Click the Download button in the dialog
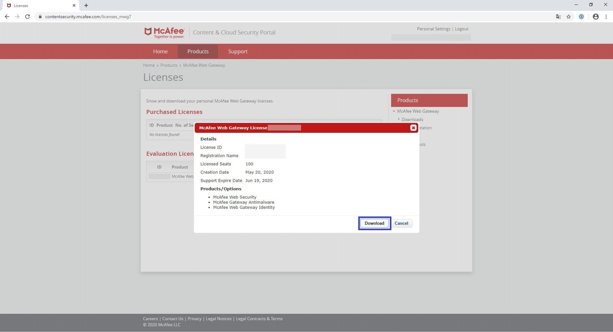Viewport: 613px width, 332px height. (374, 223)
